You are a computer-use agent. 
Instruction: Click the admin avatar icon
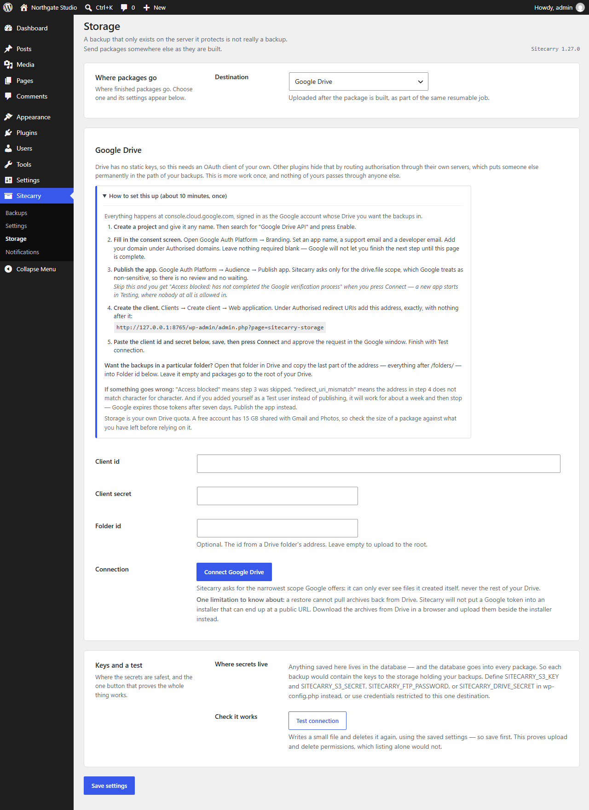pos(580,7)
